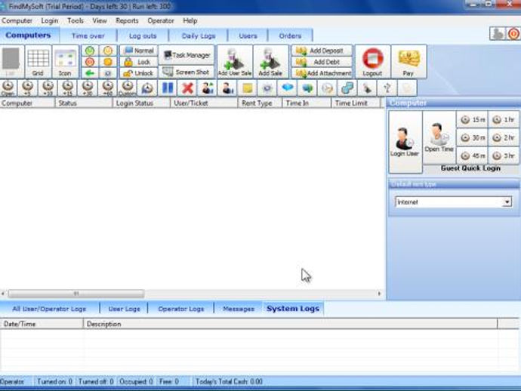Open the Reports menu
The image size is (521, 391).
[x=127, y=20]
